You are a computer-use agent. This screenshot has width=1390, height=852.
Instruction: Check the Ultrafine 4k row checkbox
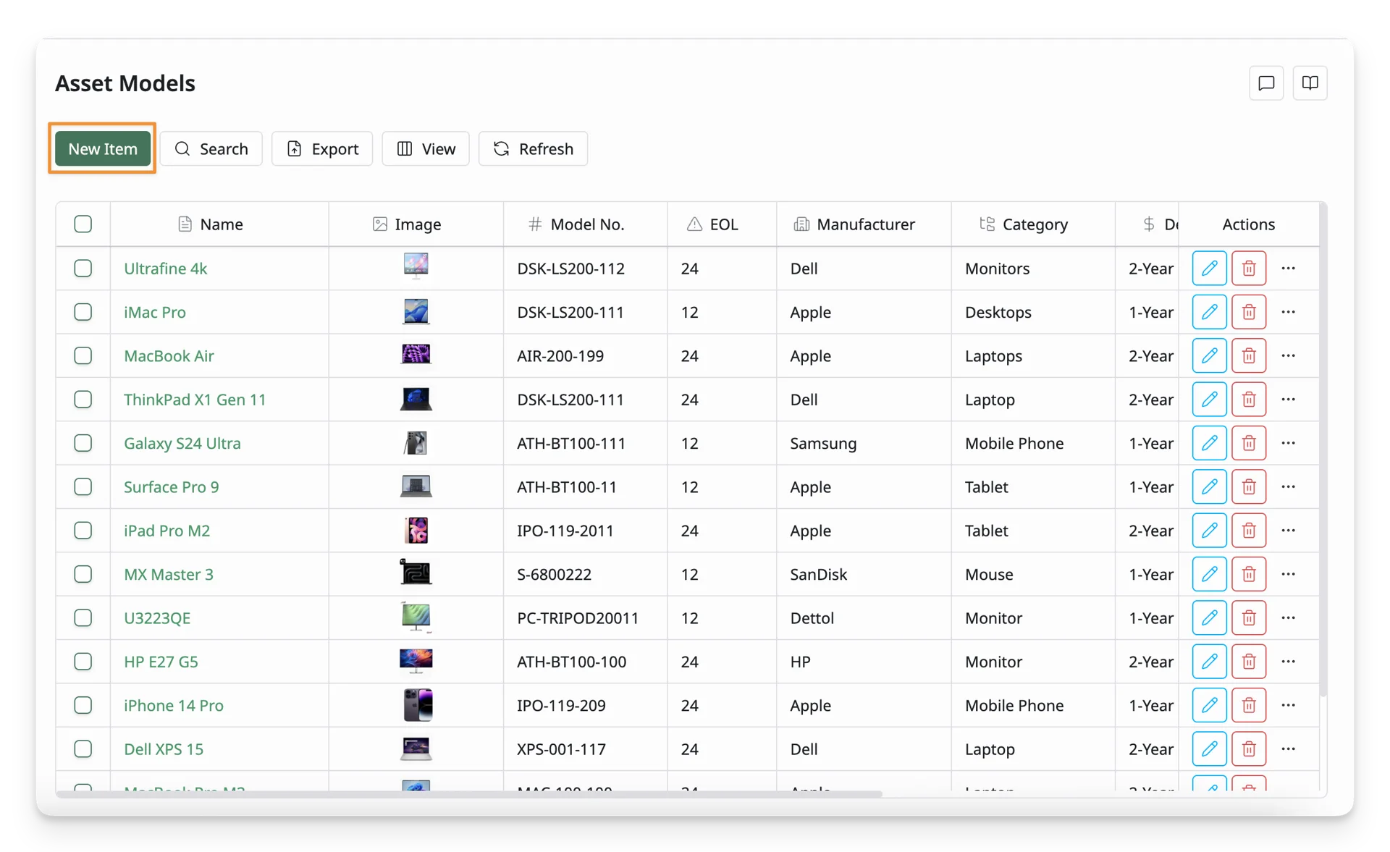(83, 268)
